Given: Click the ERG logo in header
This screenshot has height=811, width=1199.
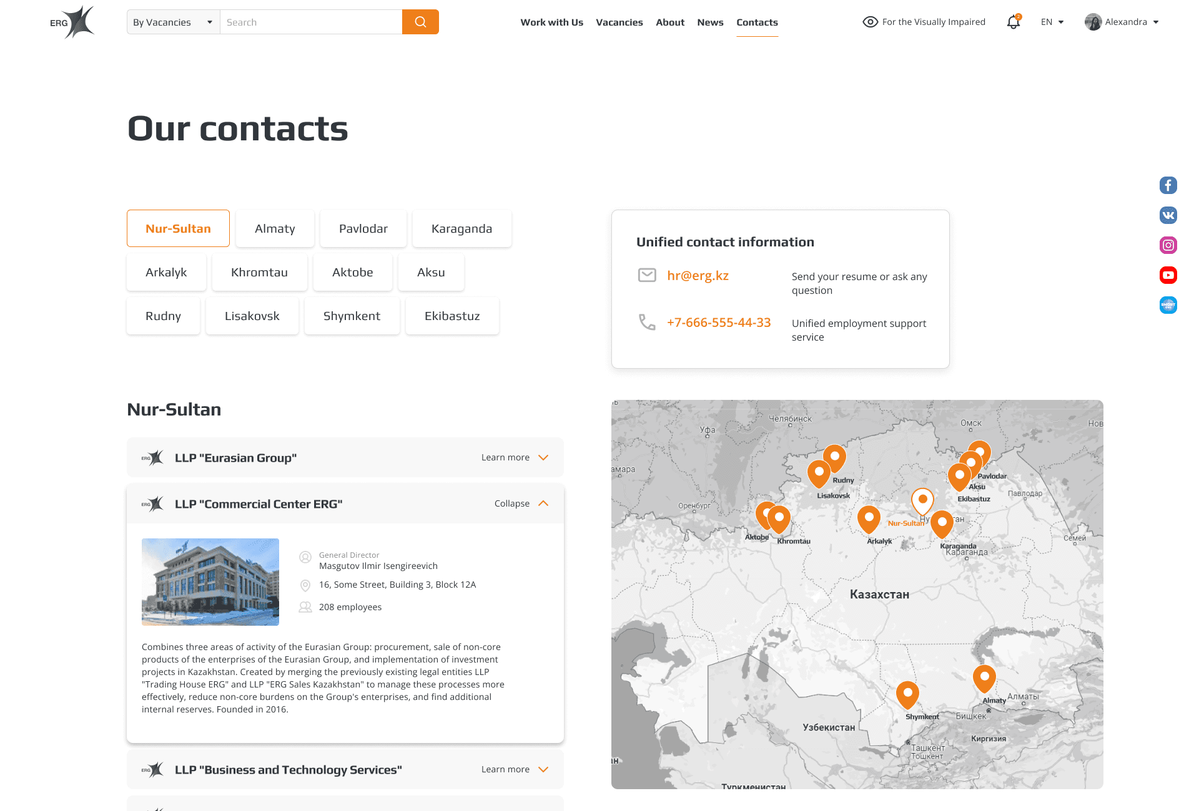Looking at the screenshot, I should pyautogui.click(x=72, y=22).
